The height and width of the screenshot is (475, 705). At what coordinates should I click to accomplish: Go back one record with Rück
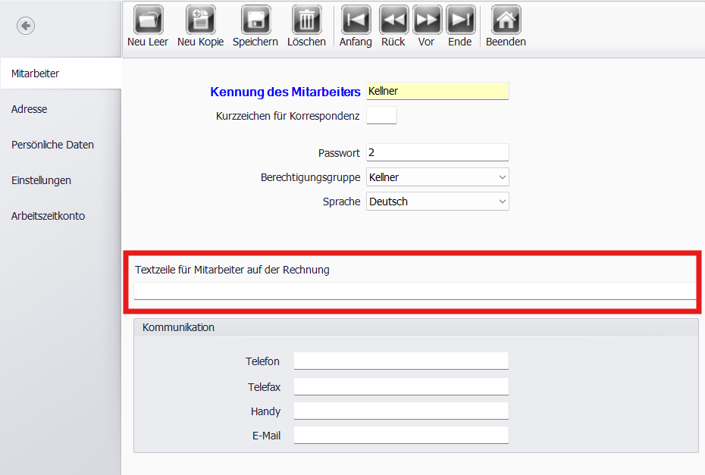point(394,20)
